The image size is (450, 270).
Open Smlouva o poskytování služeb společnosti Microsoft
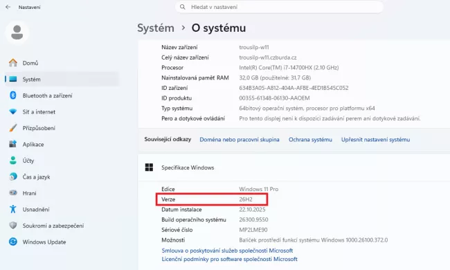pyautogui.click(x=227, y=251)
